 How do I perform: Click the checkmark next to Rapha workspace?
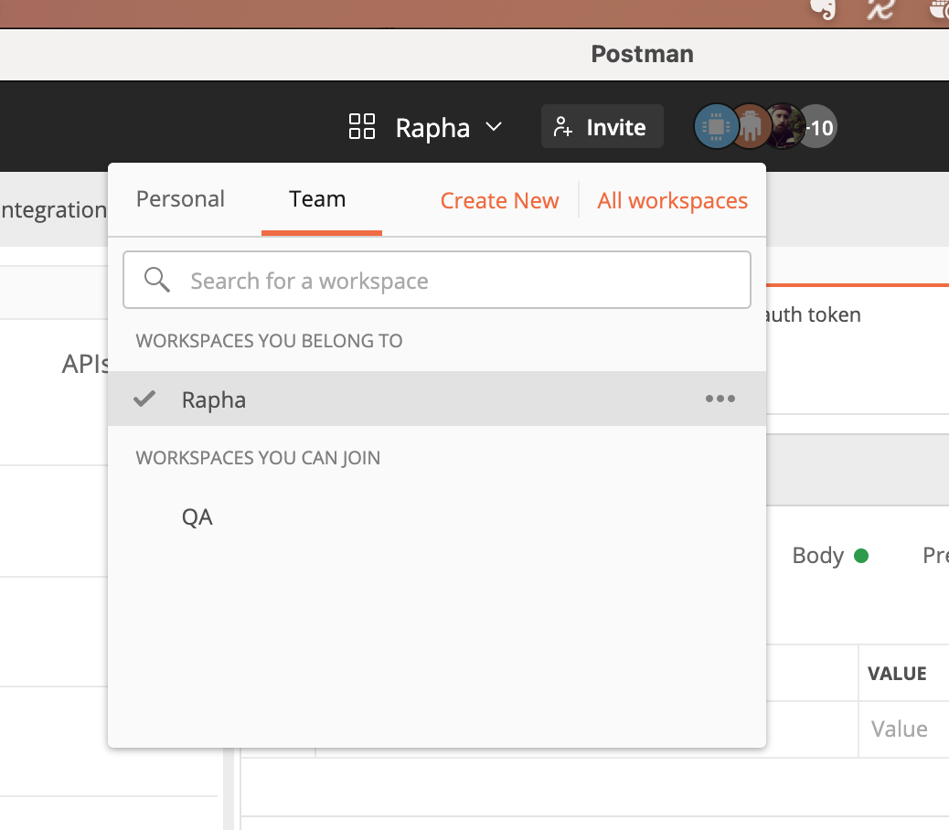144,399
